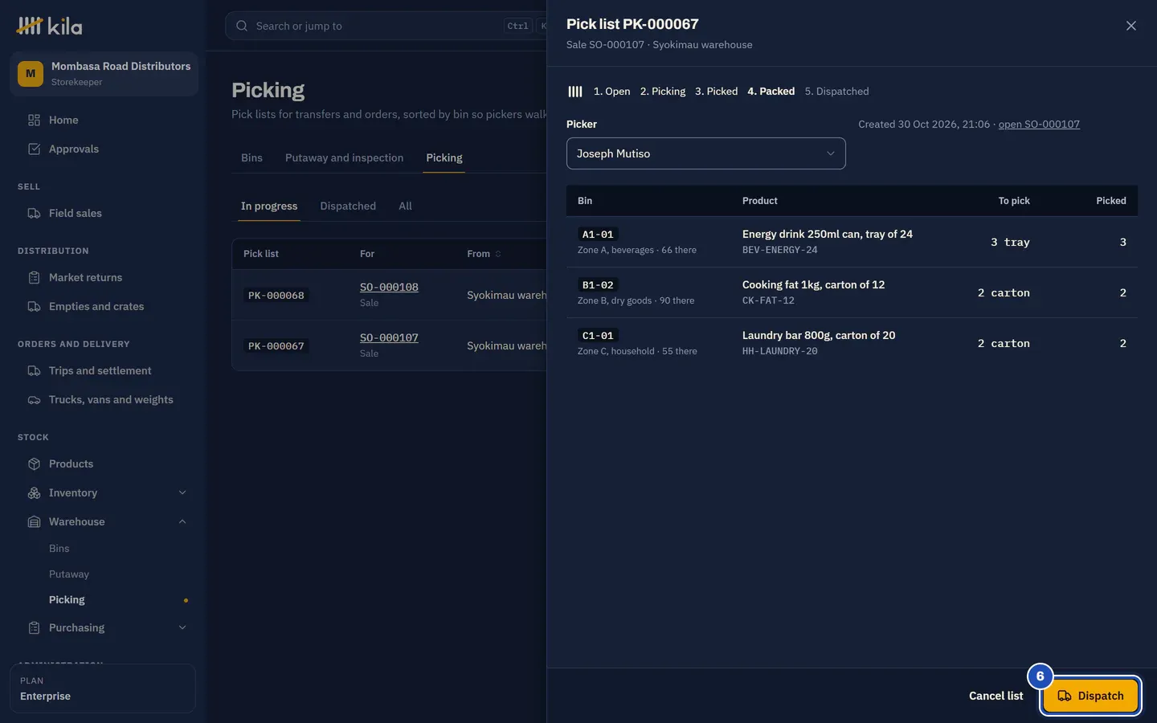Click the Inventory boxes icon

click(x=34, y=493)
